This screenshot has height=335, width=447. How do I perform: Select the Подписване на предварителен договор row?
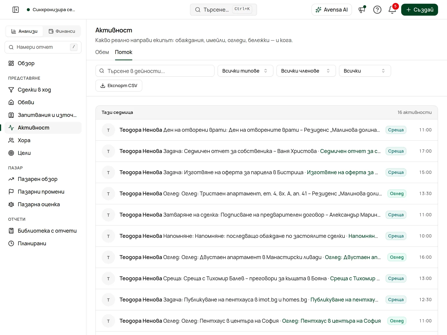point(267,215)
